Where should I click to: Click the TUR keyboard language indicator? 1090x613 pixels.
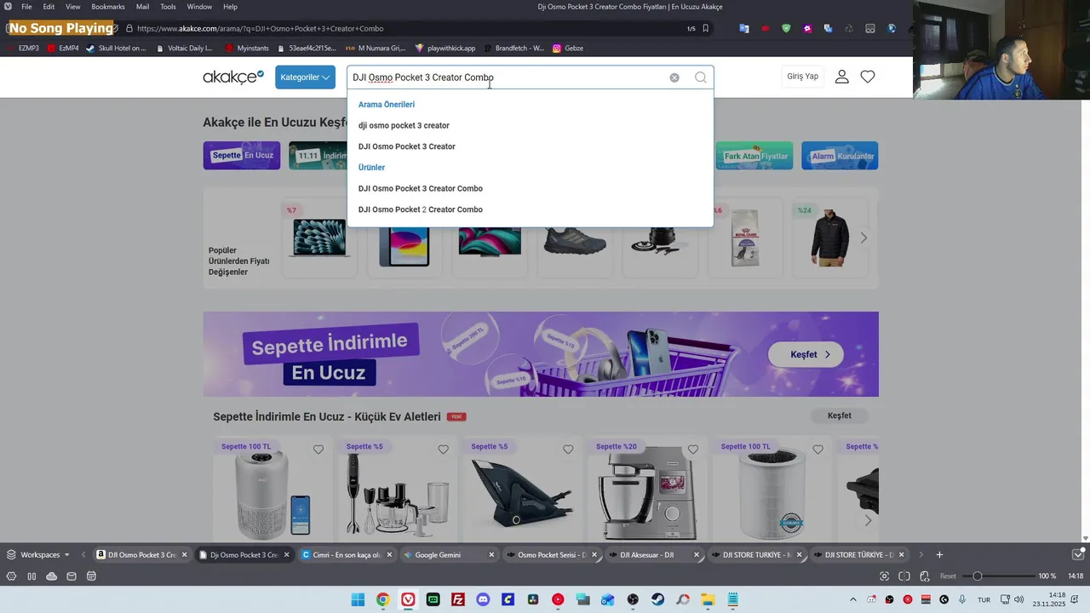click(x=984, y=599)
